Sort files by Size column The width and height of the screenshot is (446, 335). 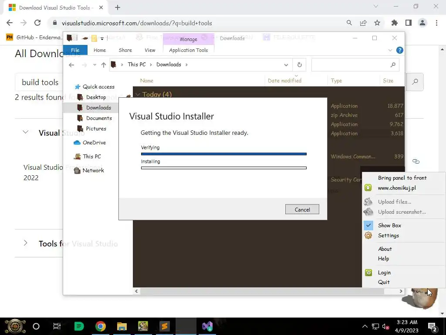point(388,81)
